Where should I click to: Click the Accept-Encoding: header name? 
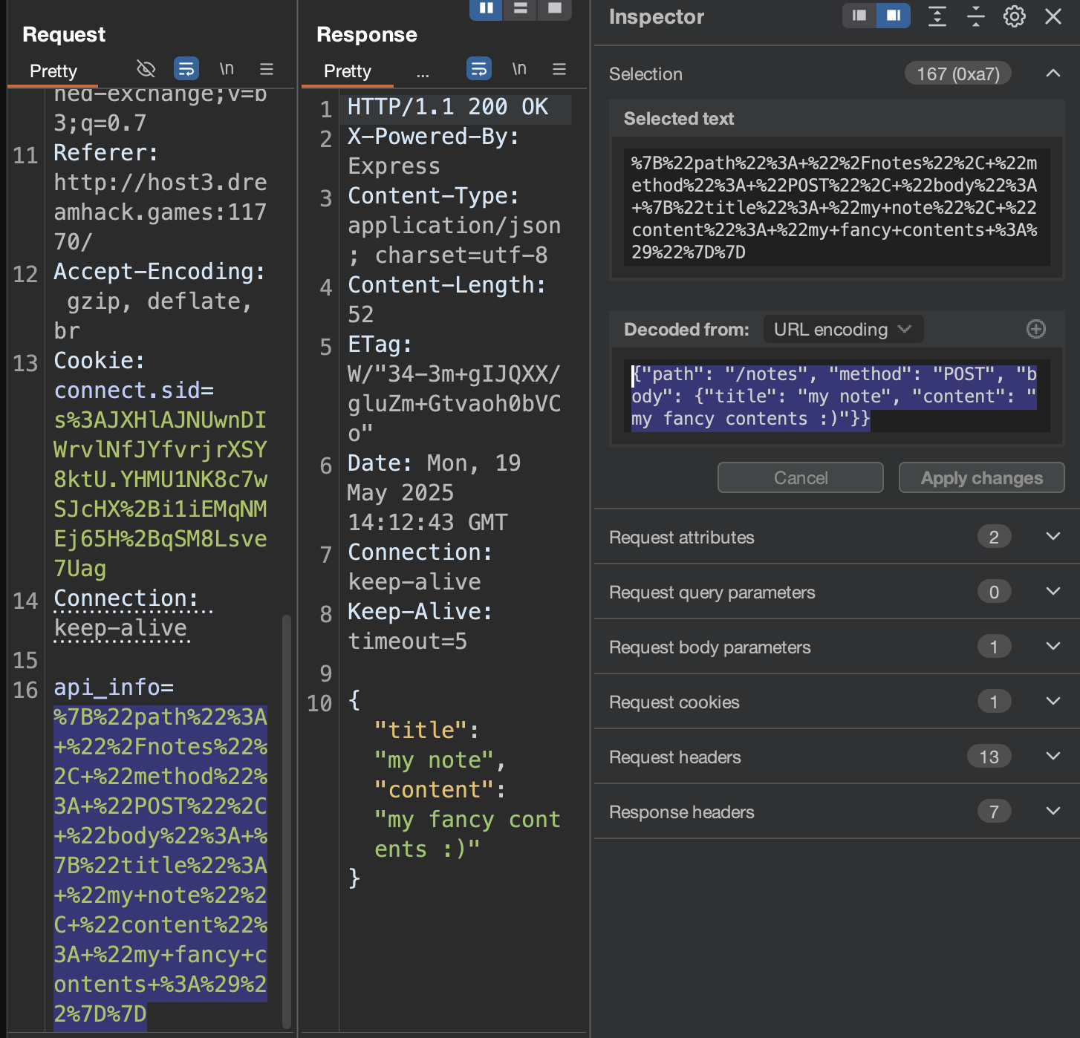pyautogui.click(x=159, y=272)
